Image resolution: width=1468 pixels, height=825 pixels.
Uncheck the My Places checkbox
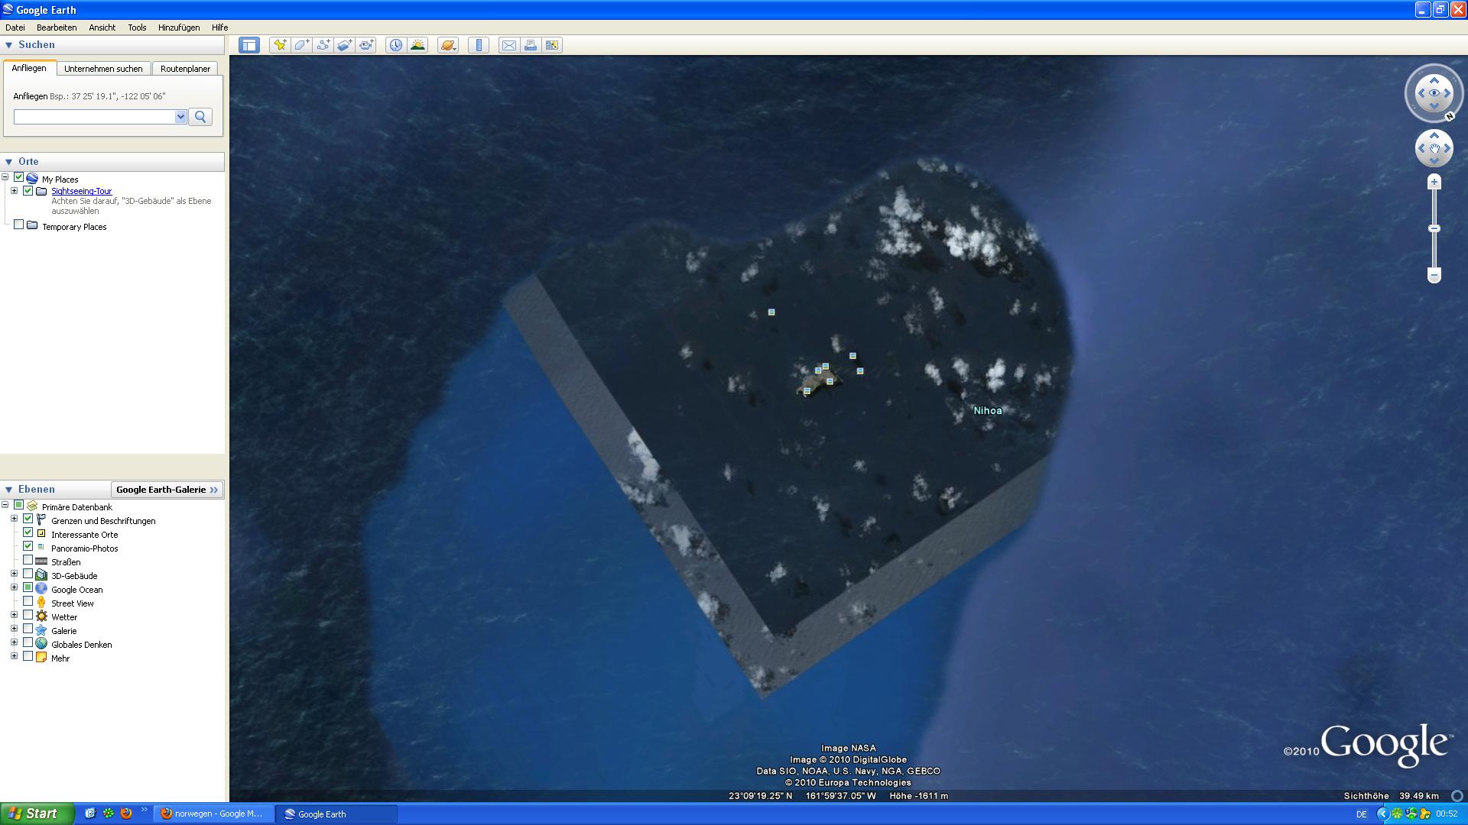(x=19, y=178)
